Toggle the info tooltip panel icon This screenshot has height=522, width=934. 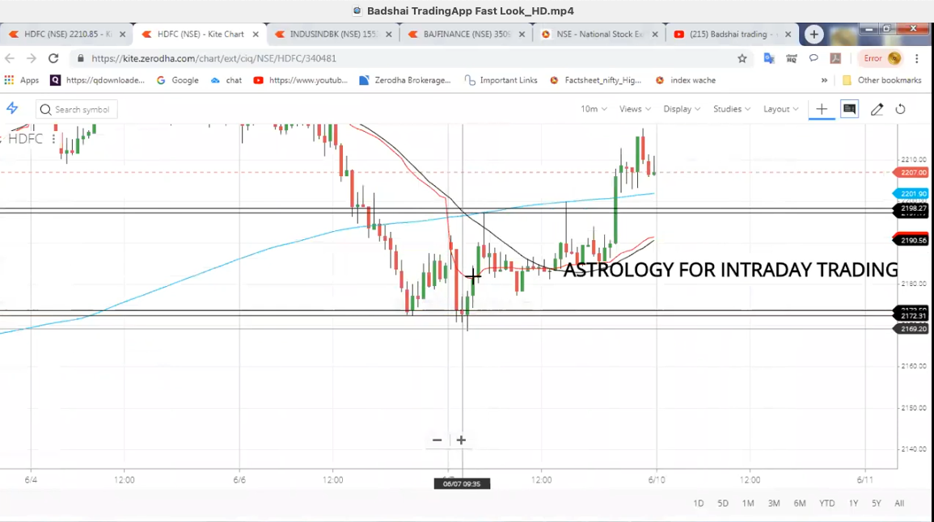coord(849,109)
